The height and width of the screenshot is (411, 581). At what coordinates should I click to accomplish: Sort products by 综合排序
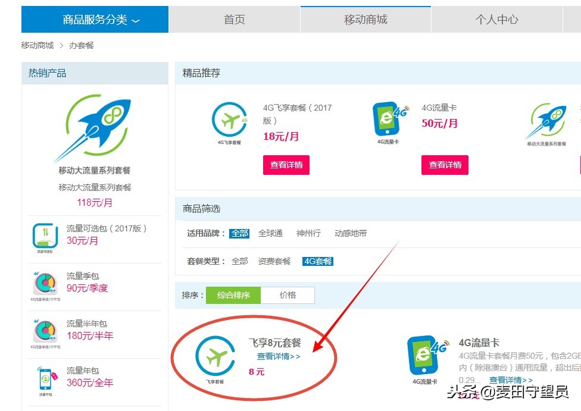[x=233, y=295]
